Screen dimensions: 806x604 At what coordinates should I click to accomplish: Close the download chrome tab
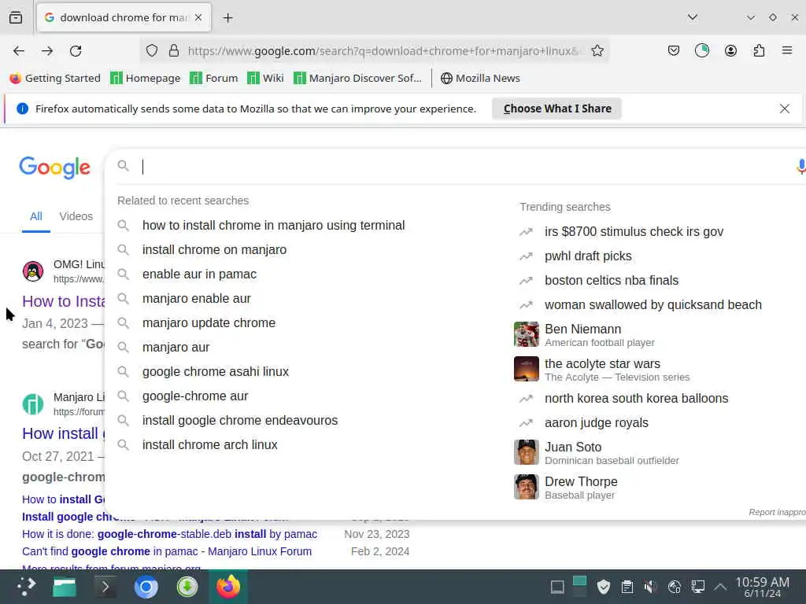pyautogui.click(x=198, y=18)
